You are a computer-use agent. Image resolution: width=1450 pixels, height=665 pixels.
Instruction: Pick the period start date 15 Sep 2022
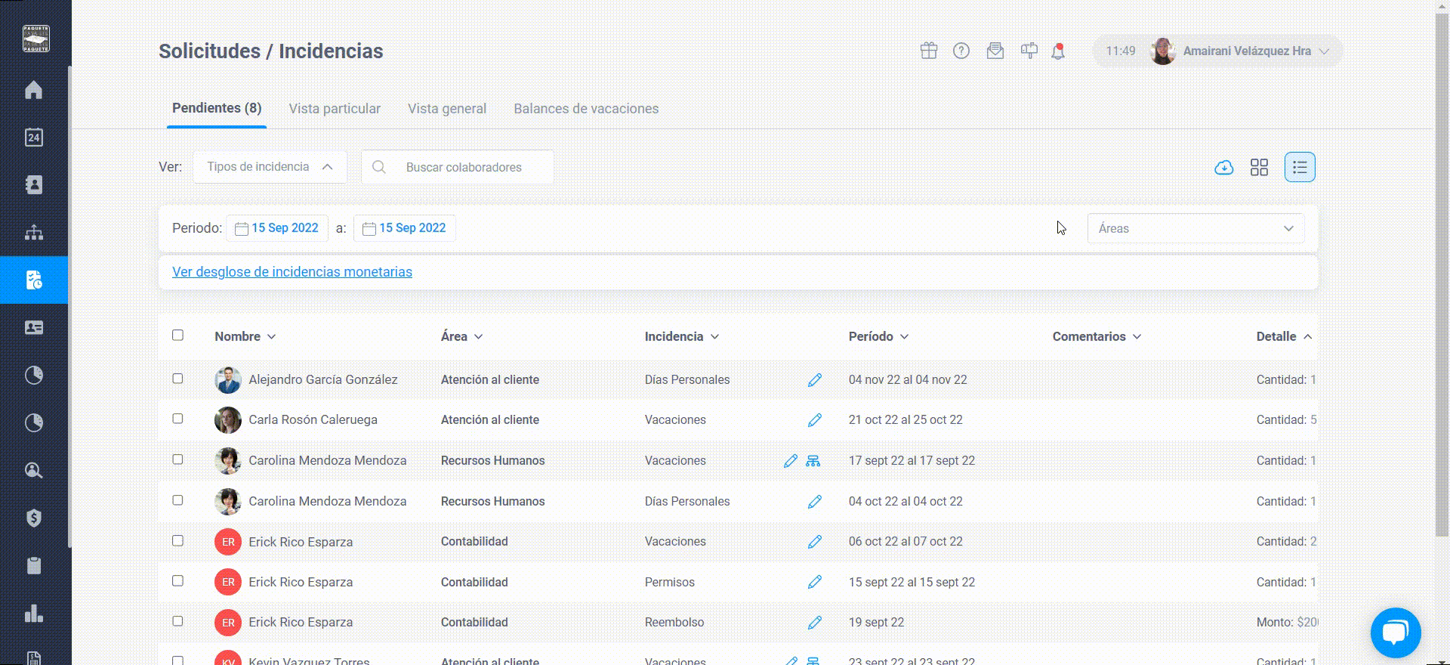pyautogui.click(x=277, y=228)
